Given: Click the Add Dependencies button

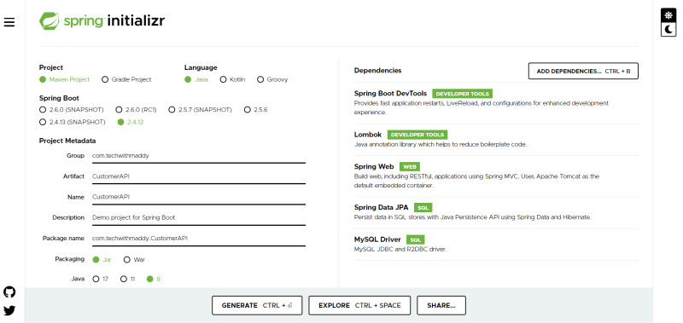Looking at the screenshot, I should click(x=583, y=71).
